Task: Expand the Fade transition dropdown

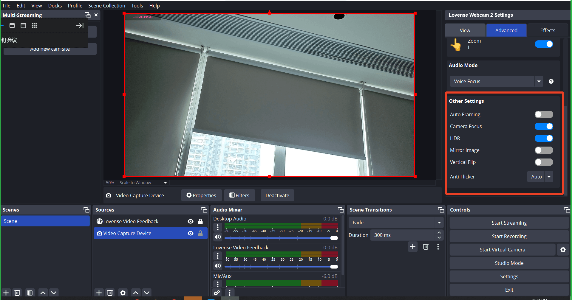Action: (x=439, y=223)
